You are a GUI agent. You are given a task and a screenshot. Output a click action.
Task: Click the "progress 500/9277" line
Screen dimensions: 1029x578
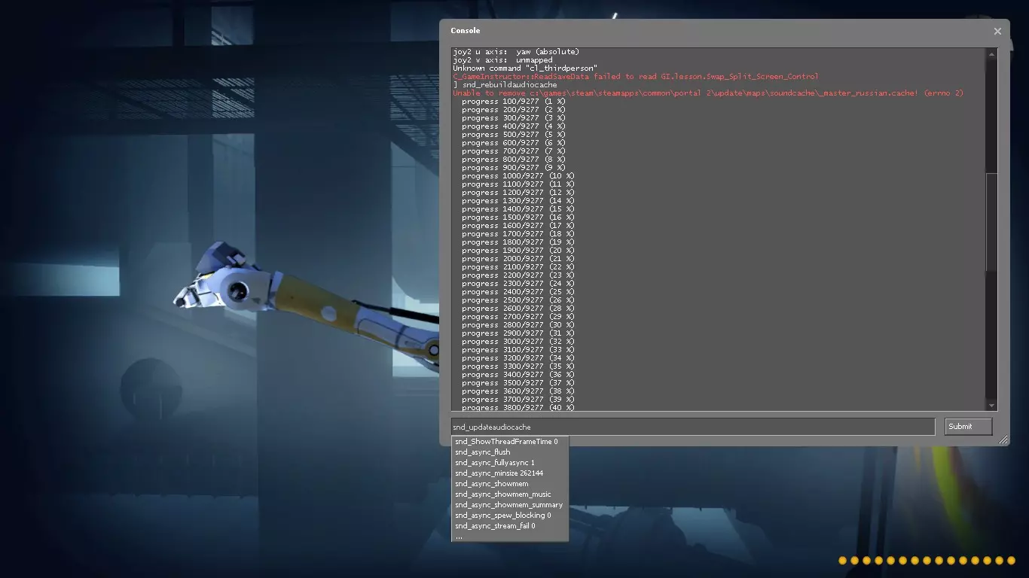click(x=514, y=135)
